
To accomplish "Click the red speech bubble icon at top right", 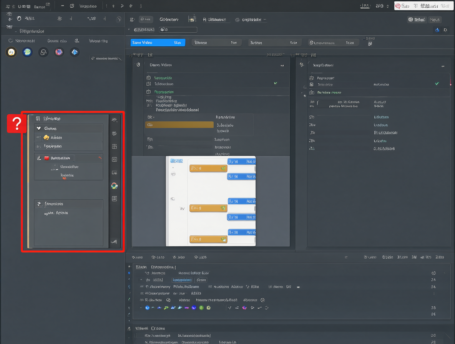I will [x=398, y=6].
